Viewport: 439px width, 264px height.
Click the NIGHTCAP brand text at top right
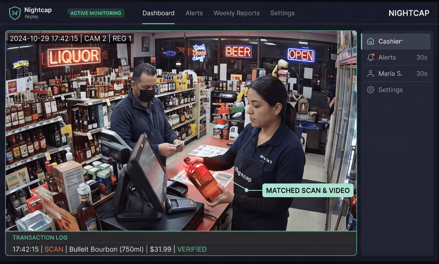click(409, 13)
